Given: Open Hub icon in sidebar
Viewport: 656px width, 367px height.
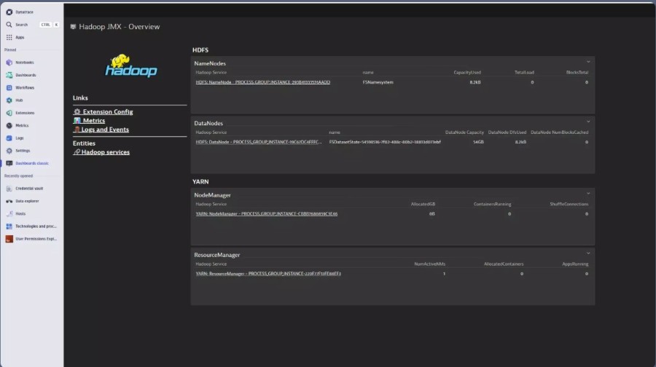Looking at the screenshot, I should coord(9,100).
